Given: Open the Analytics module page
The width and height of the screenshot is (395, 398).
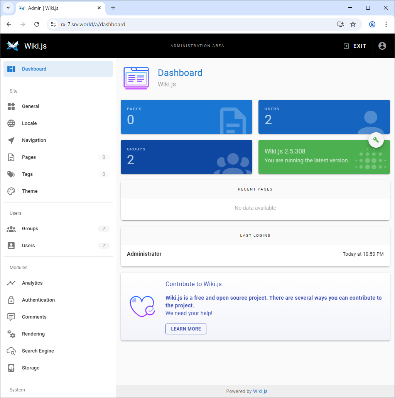Looking at the screenshot, I should [32, 283].
